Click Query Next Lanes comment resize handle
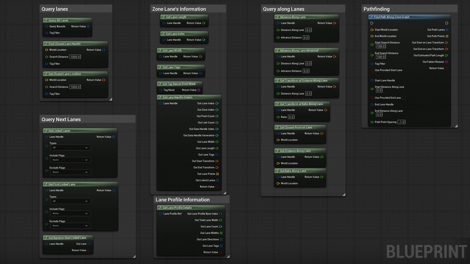Screen dimensions: 470x264 click(x=134, y=256)
